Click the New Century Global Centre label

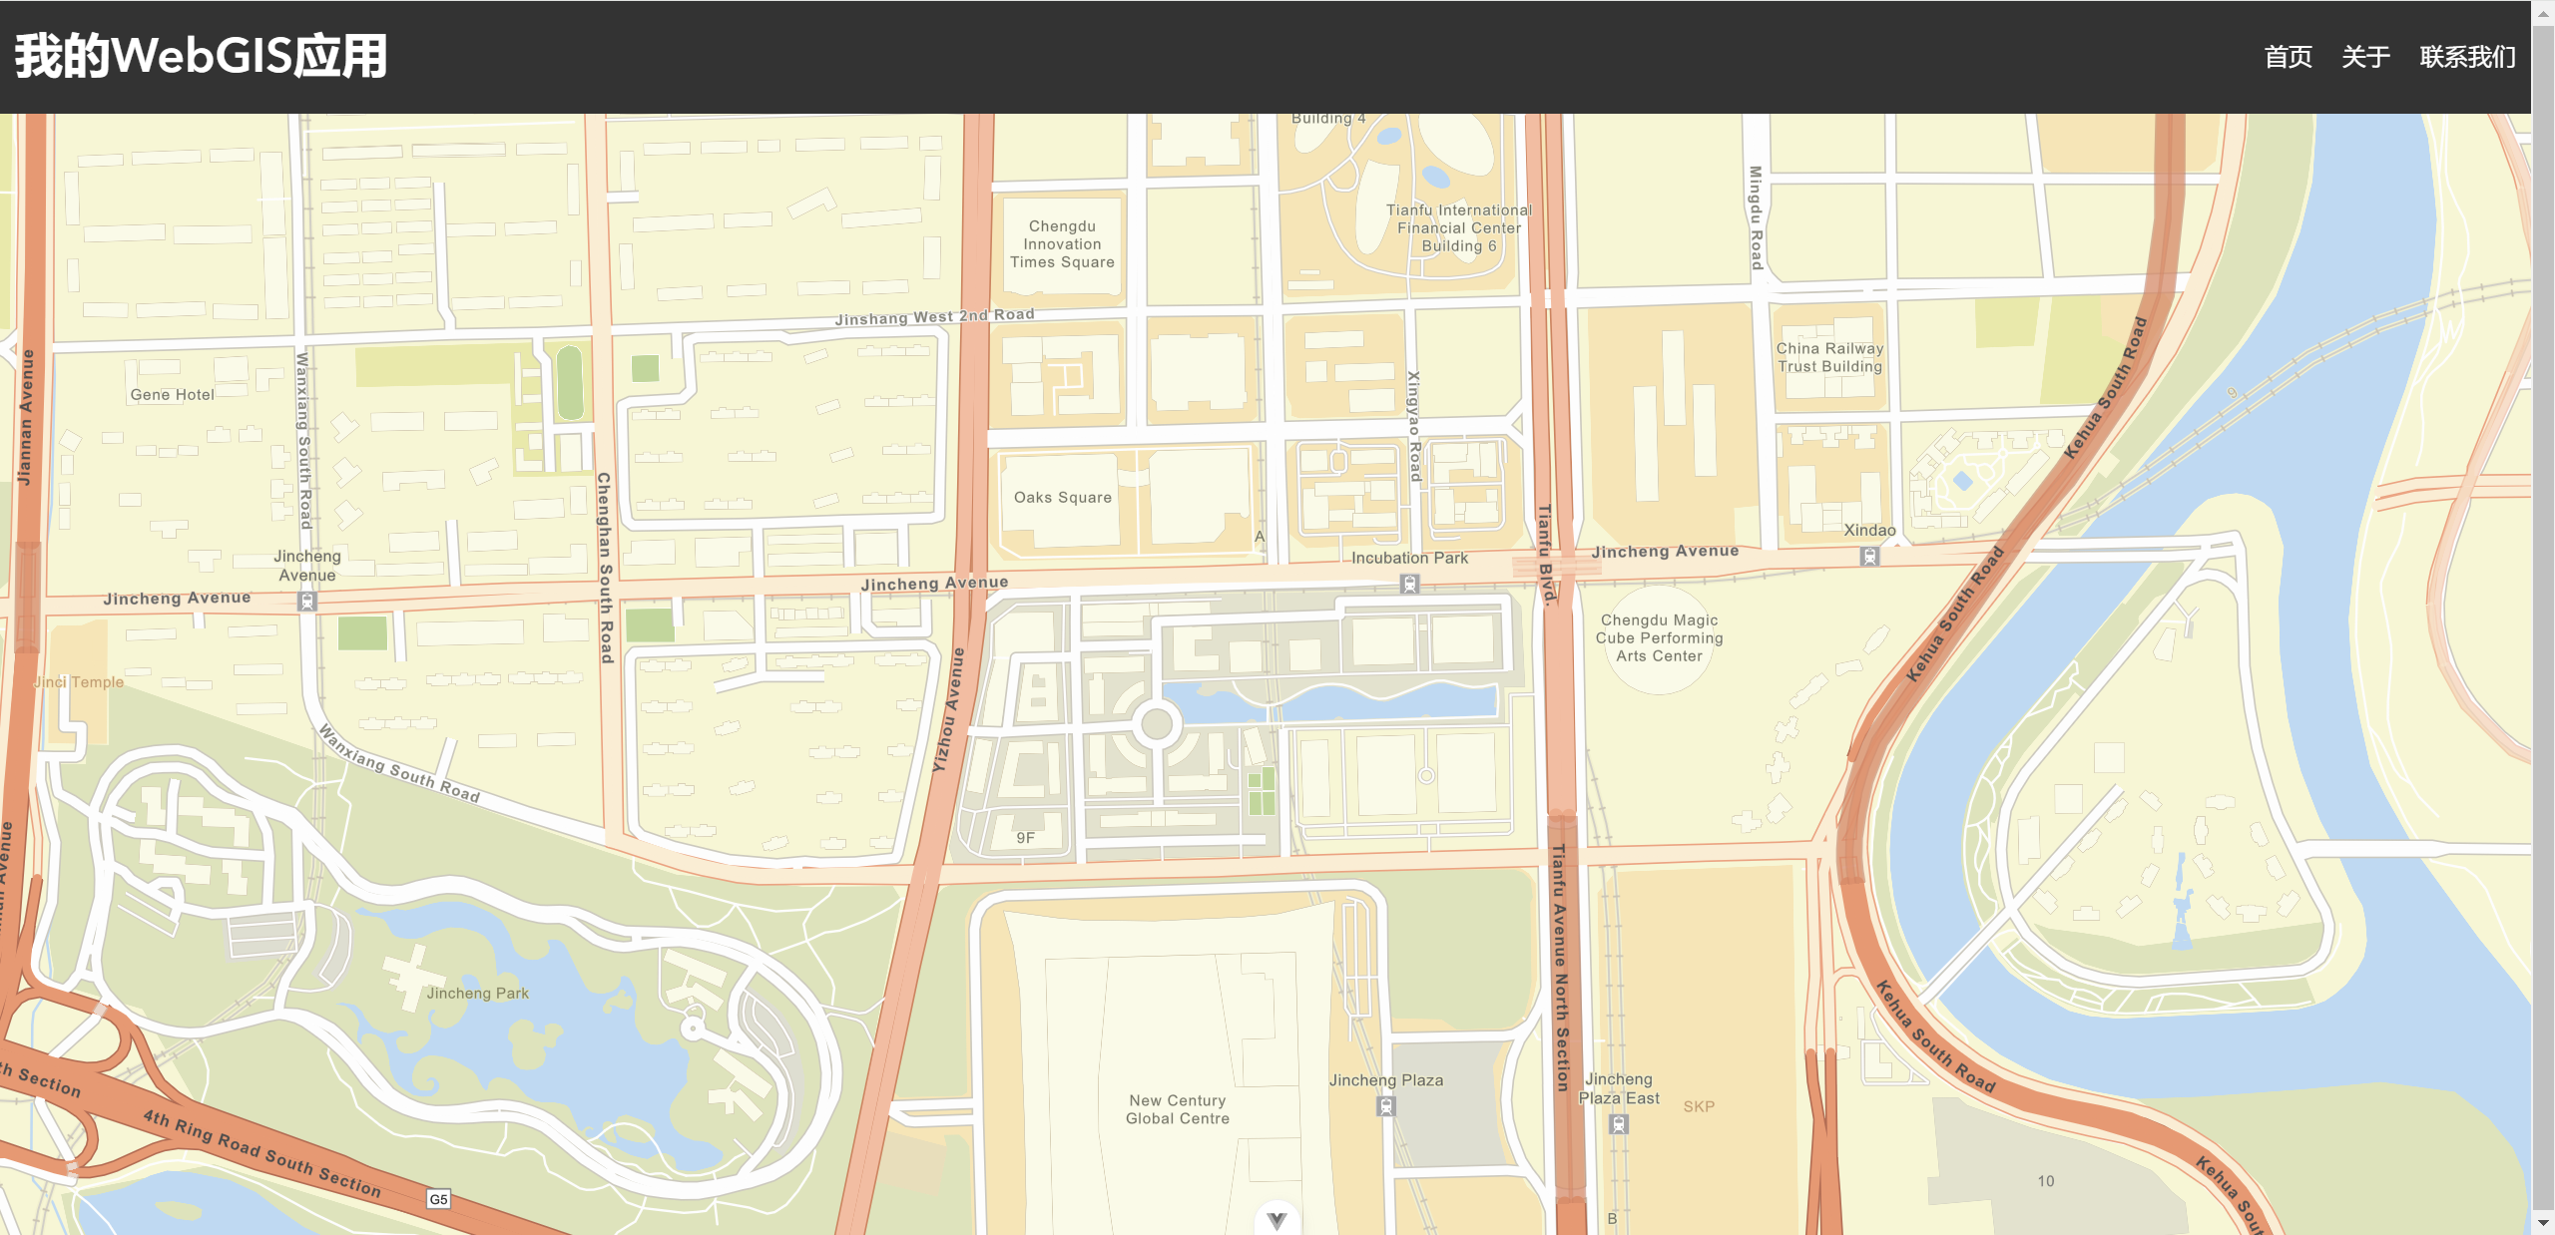pyautogui.click(x=1178, y=1109)
